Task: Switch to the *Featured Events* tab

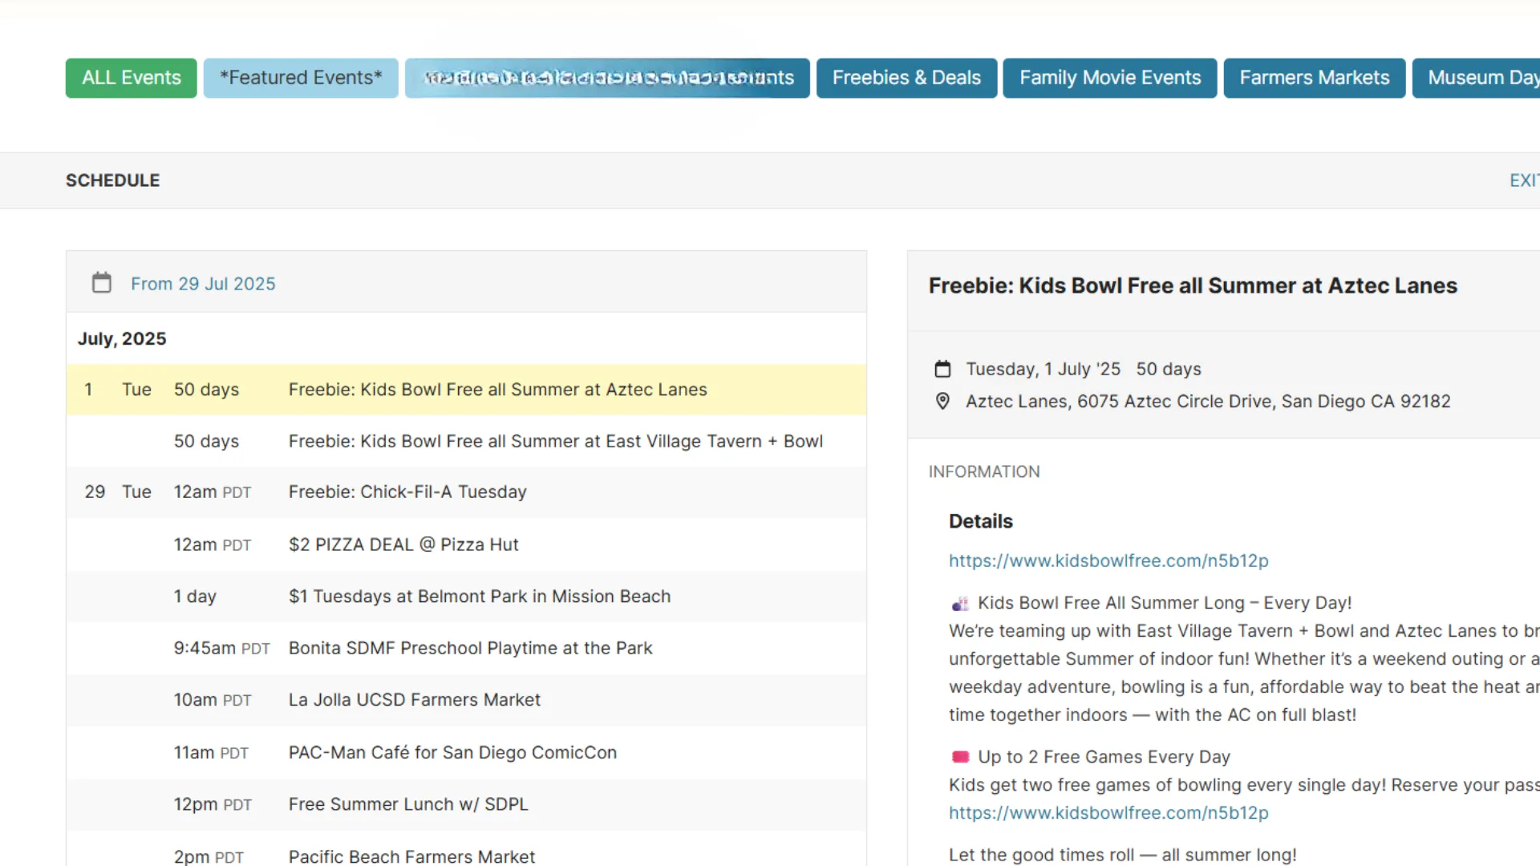Action: [301, 78]
